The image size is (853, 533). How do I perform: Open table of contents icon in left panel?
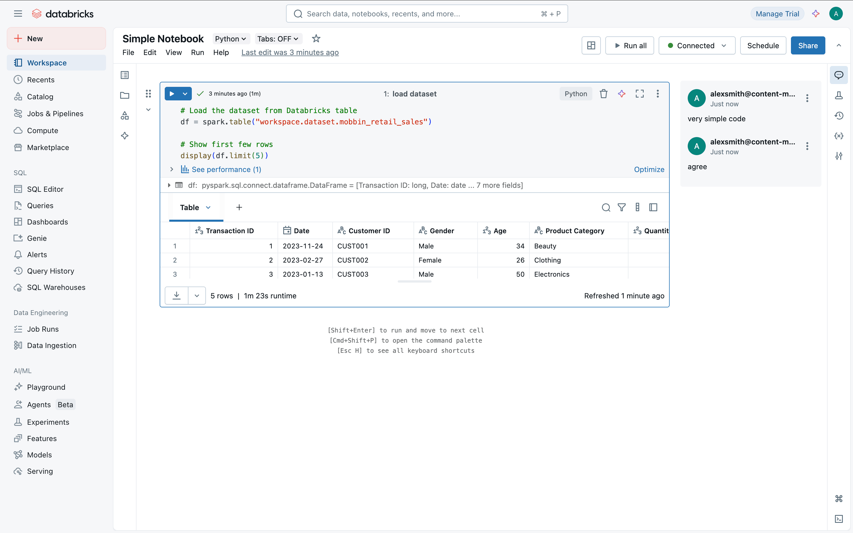tap(125, 75)
